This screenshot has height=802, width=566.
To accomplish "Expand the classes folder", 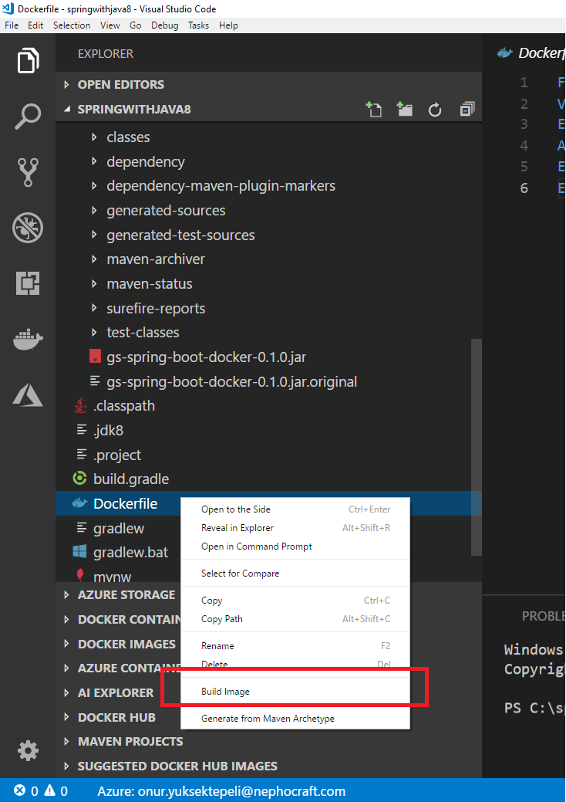I will tap(268, 137).
